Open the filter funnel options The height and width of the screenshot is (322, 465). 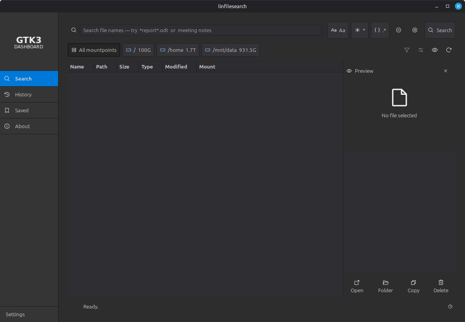tap(407, 50)
